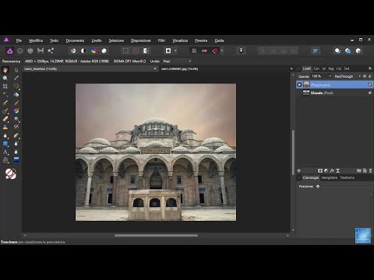Image resolution: width=374 pixels, height=280 pixels.
Task: Select the Clone stamp tool
Action: pyautogui.click(x=5, y=128)
